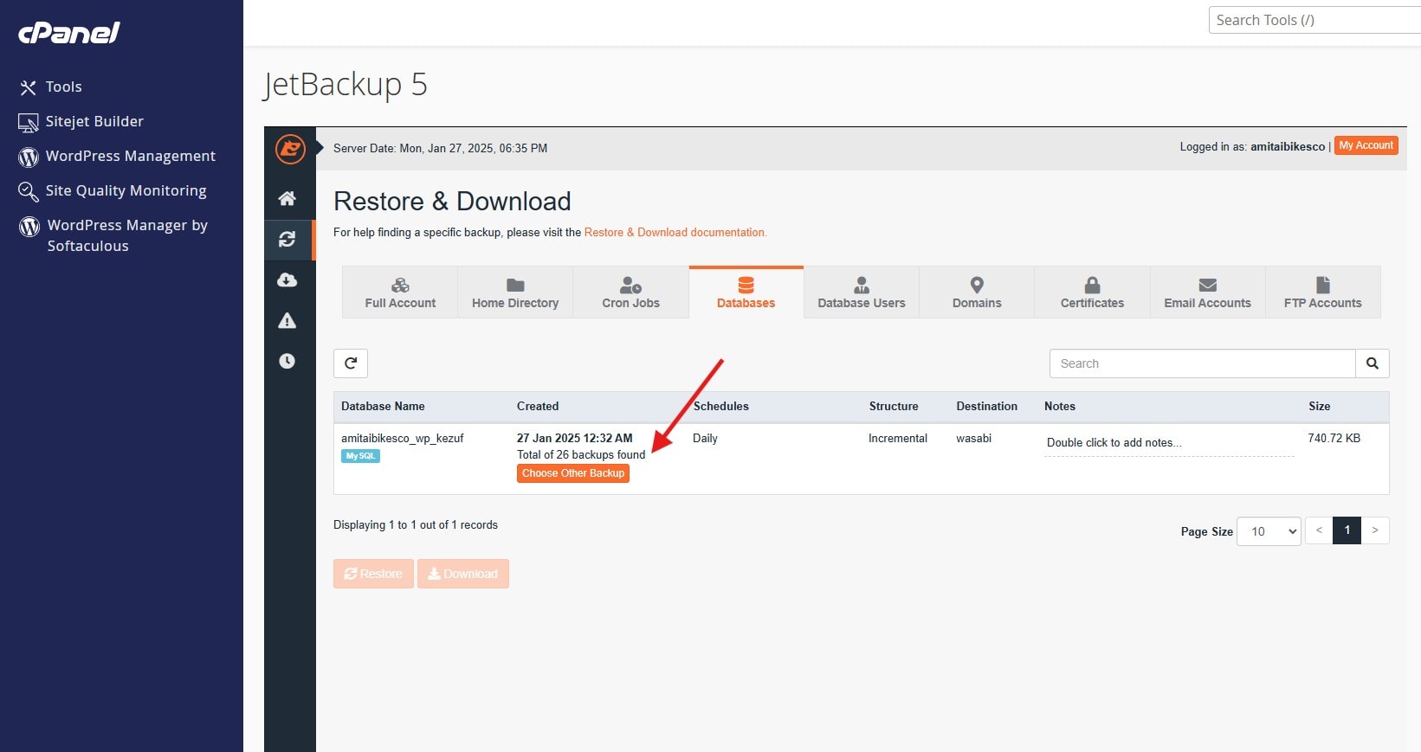Click Choose Other Backup button
This screenshot has height=752, width=1421.
click(573, 473)
